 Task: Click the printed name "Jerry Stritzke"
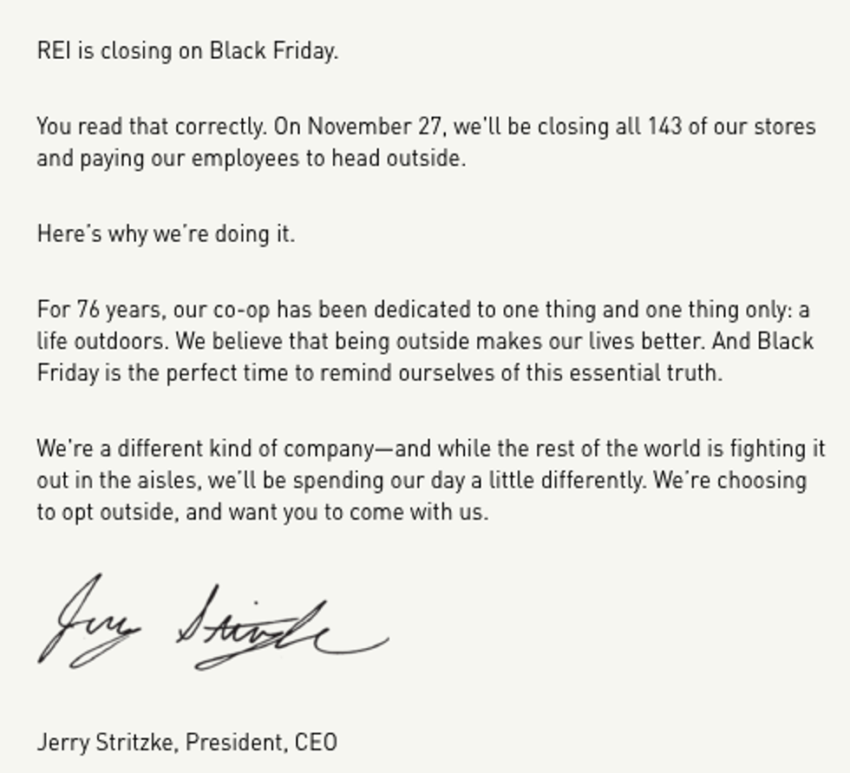[108, 743]
